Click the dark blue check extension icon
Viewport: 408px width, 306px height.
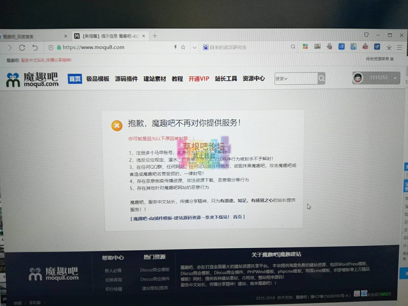pos(377,46)
